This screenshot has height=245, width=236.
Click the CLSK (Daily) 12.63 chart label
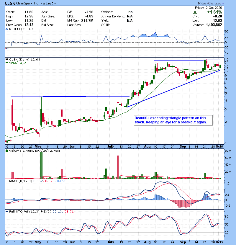25,60
